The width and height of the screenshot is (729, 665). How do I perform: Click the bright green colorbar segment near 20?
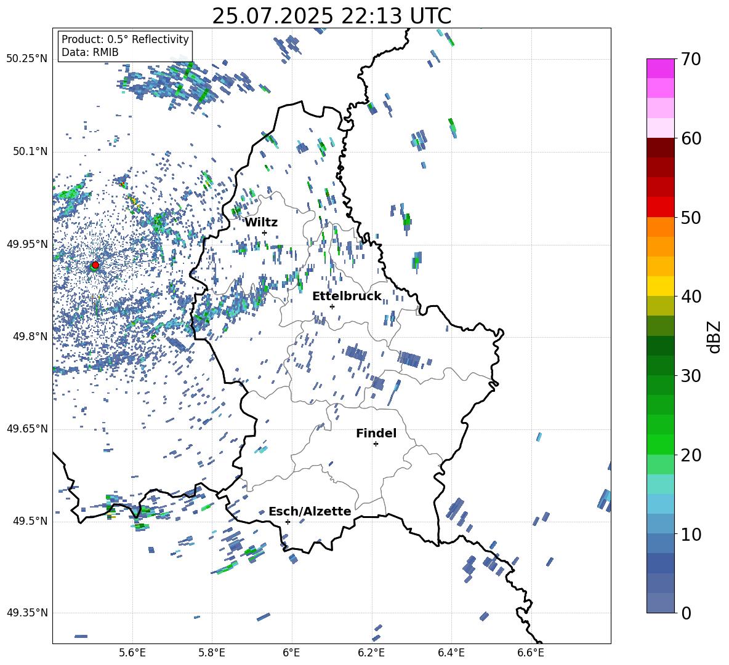(660, 444)
